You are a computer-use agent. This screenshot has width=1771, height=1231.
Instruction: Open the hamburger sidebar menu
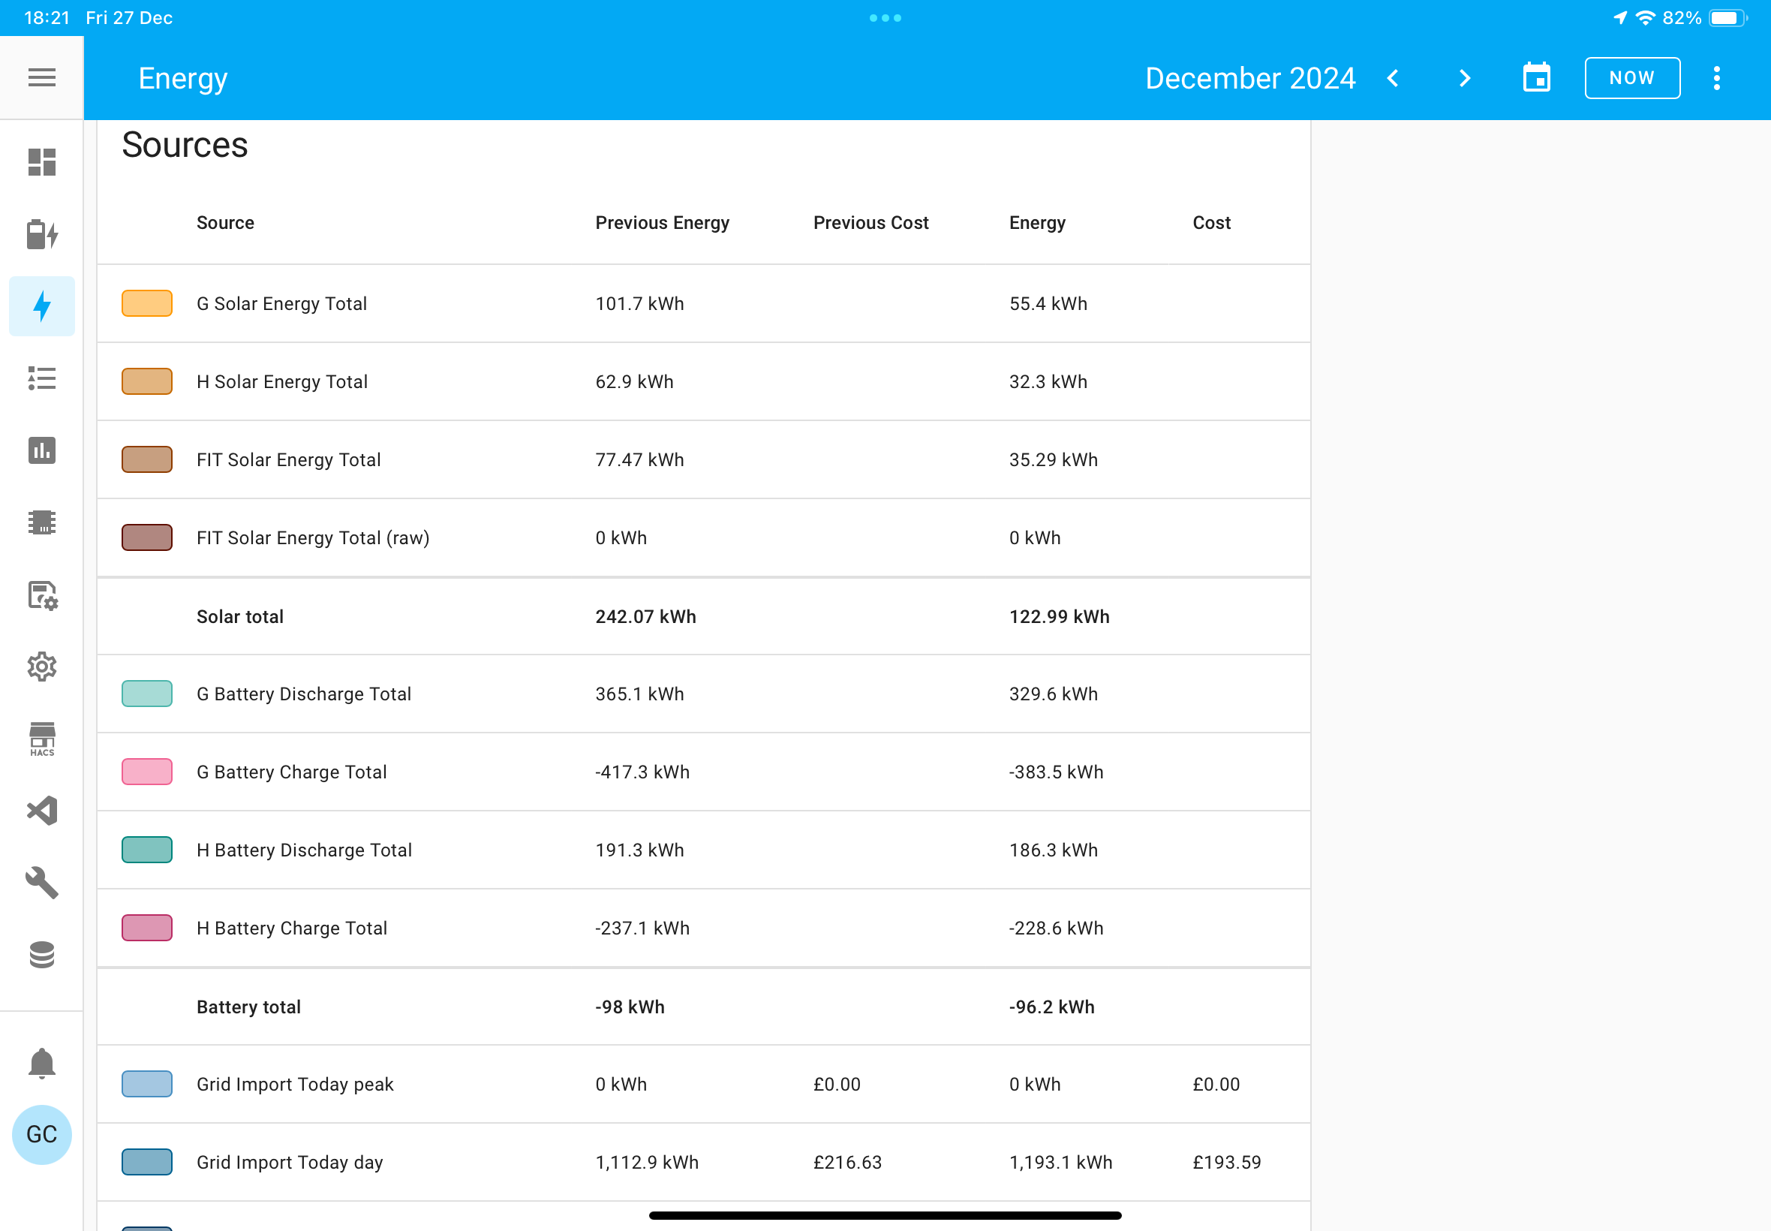[x=41, y=78]
